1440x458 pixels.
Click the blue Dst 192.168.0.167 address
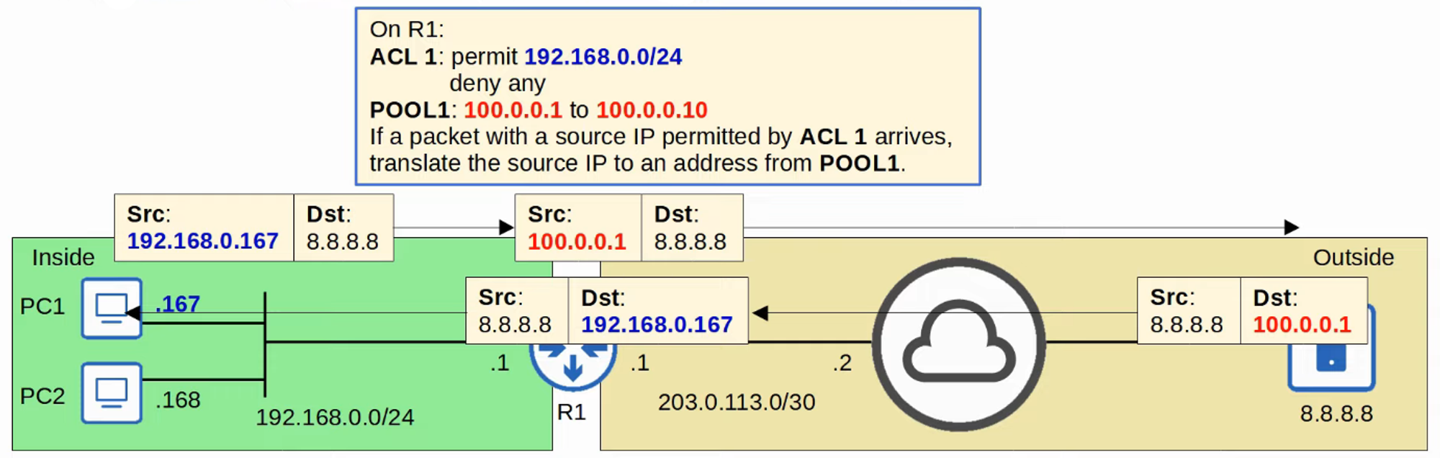tap(657, 325)
